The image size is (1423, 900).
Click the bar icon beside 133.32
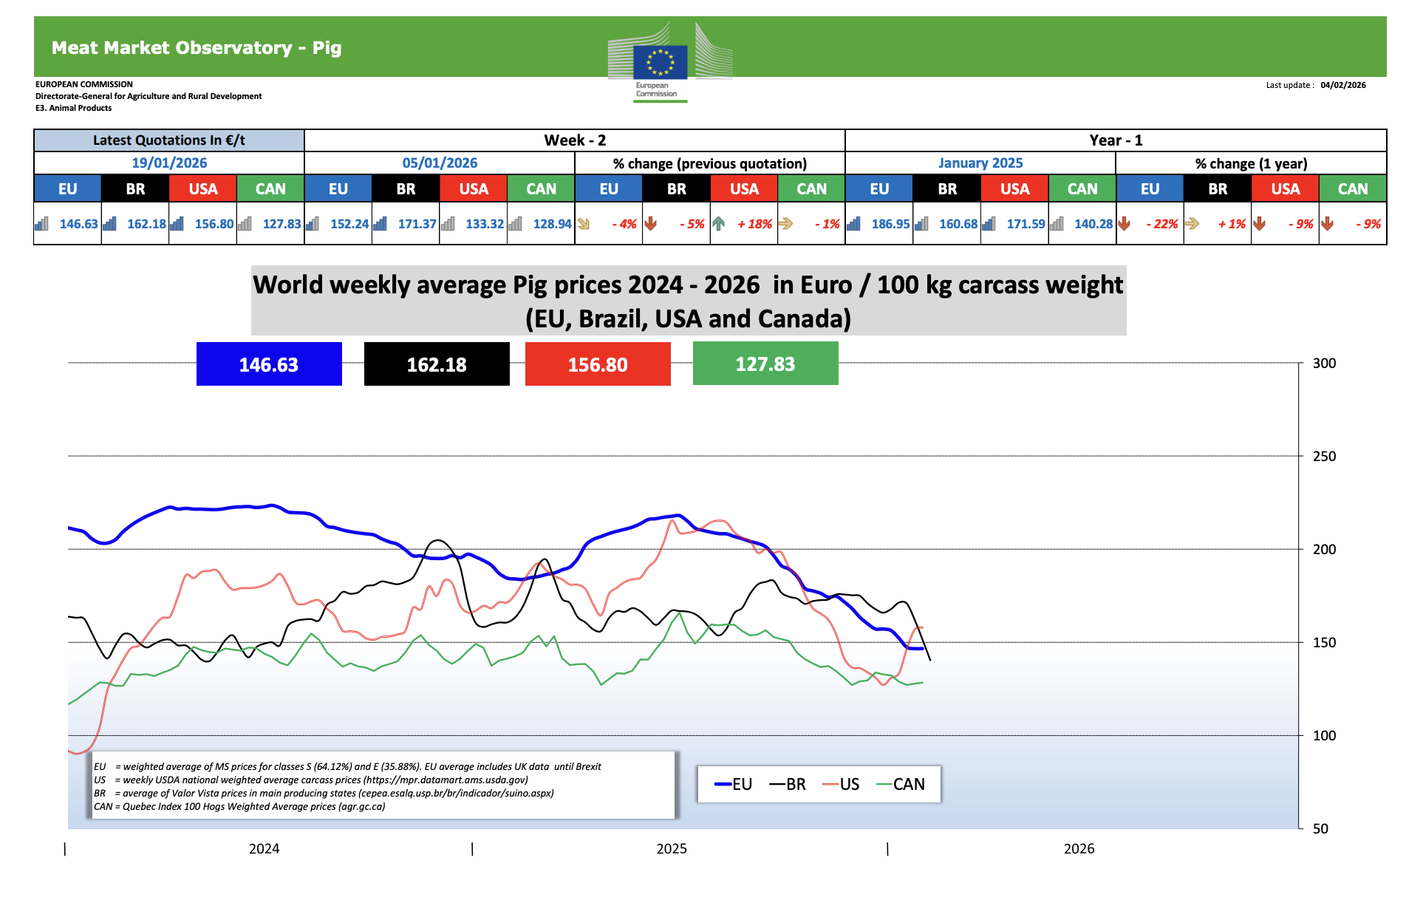point(448,223)
